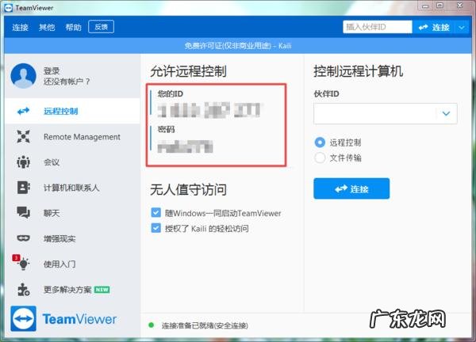Select the 远程控制 radio button
Viewport: 476px width, 342px height.
point(320,142)
